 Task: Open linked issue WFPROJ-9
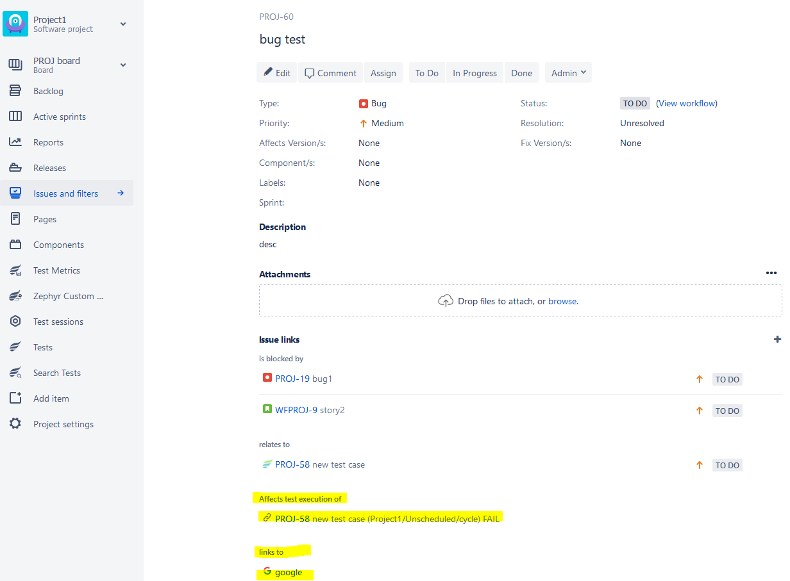296,410
